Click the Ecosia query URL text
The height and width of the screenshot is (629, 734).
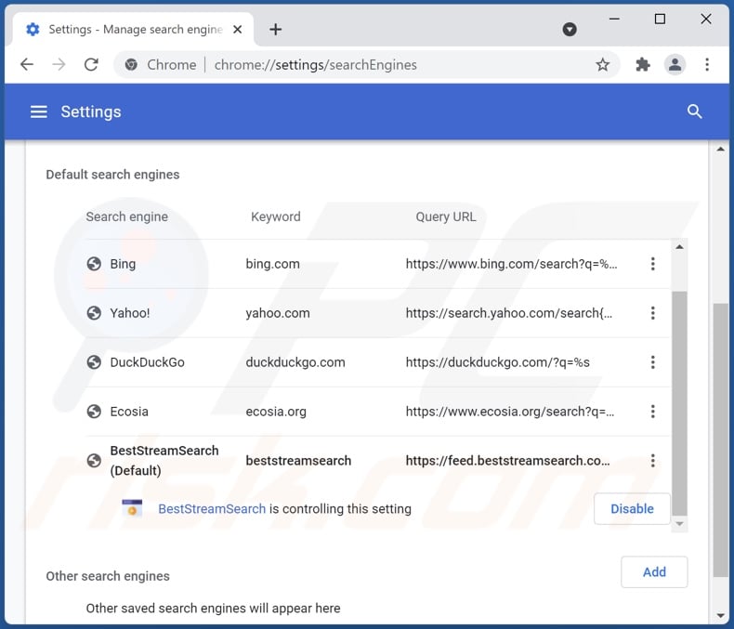point(510,412)
